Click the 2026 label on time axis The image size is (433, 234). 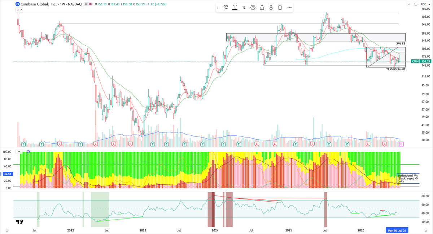tap(361, 230)
